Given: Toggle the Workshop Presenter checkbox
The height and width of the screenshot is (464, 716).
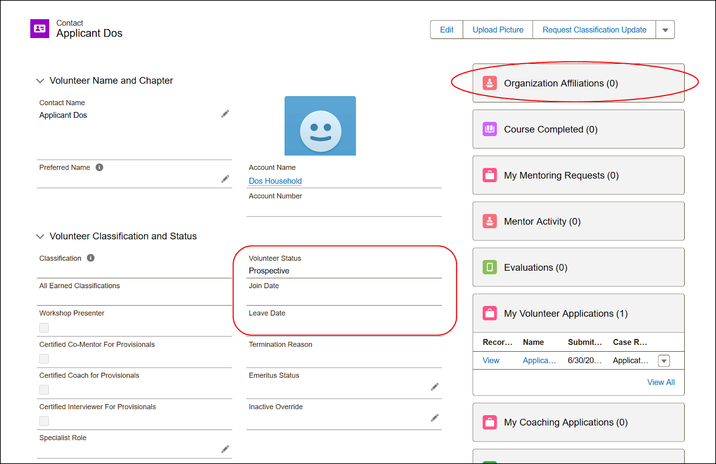Looking at the screenshot, I should 44,328.
